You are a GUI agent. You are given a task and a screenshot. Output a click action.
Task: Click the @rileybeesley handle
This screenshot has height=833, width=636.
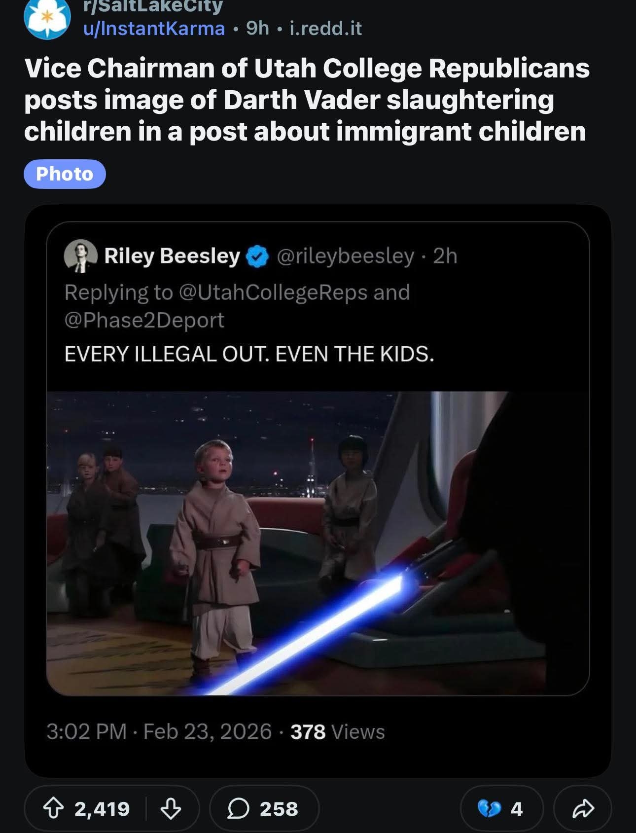coord(346,256)
